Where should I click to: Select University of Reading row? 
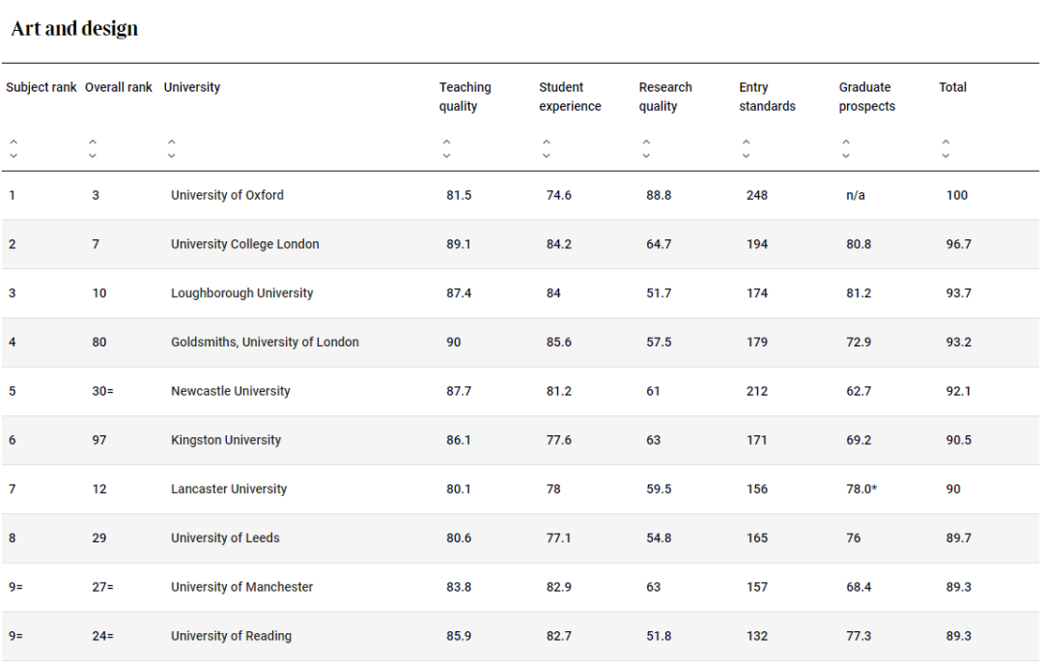click(x=231, y=636)
